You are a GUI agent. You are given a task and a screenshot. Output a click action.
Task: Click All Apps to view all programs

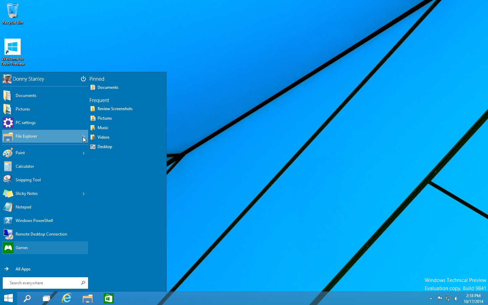click(x=23, y=269)
